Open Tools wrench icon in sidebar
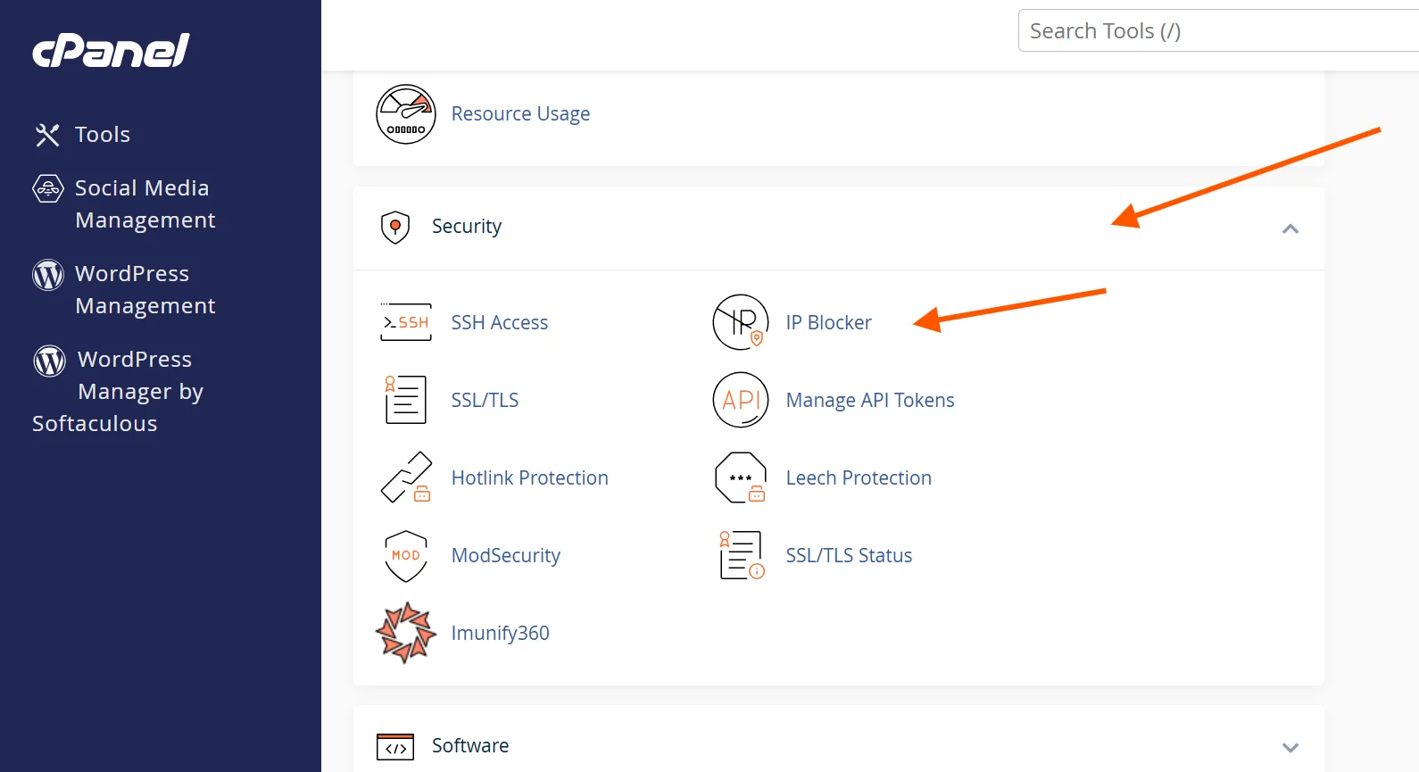The image size is (1419, 772). click(x=47, y=135)
